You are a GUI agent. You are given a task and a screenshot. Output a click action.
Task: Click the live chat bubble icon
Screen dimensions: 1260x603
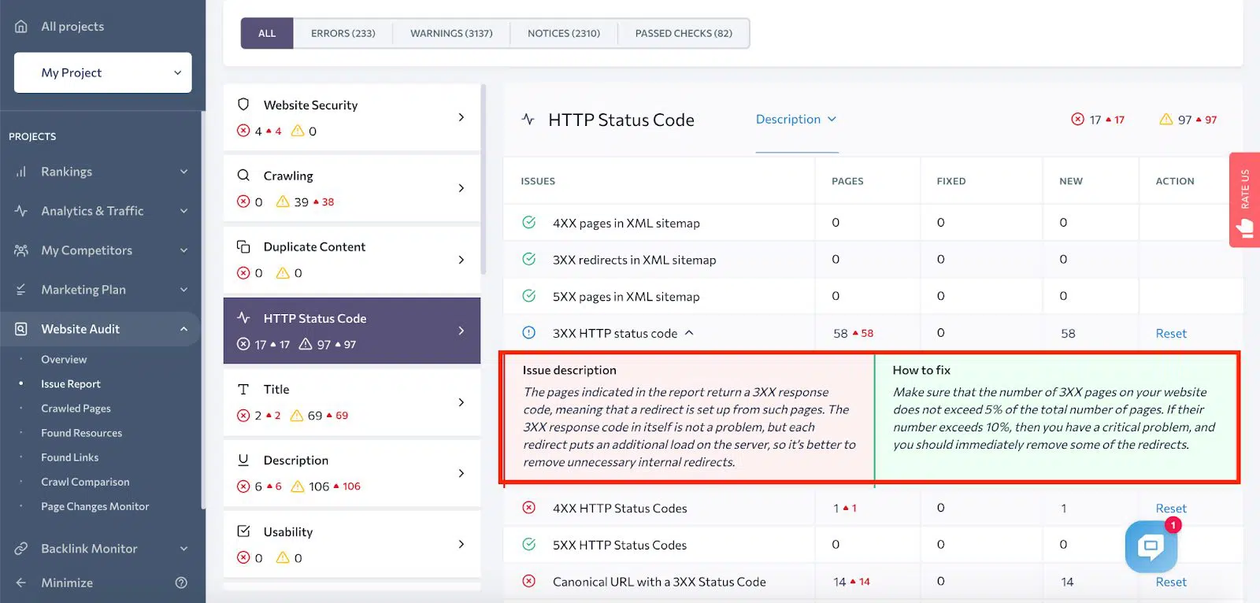pyautogui.click(x=1151, y=546)
